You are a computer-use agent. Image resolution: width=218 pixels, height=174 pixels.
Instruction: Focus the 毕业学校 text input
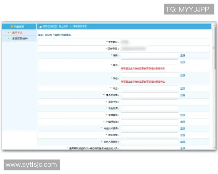pos(149,101)
